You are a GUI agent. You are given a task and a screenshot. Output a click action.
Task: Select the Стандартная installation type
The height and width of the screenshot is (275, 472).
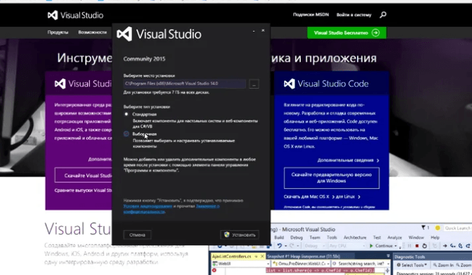coord(126,114)
